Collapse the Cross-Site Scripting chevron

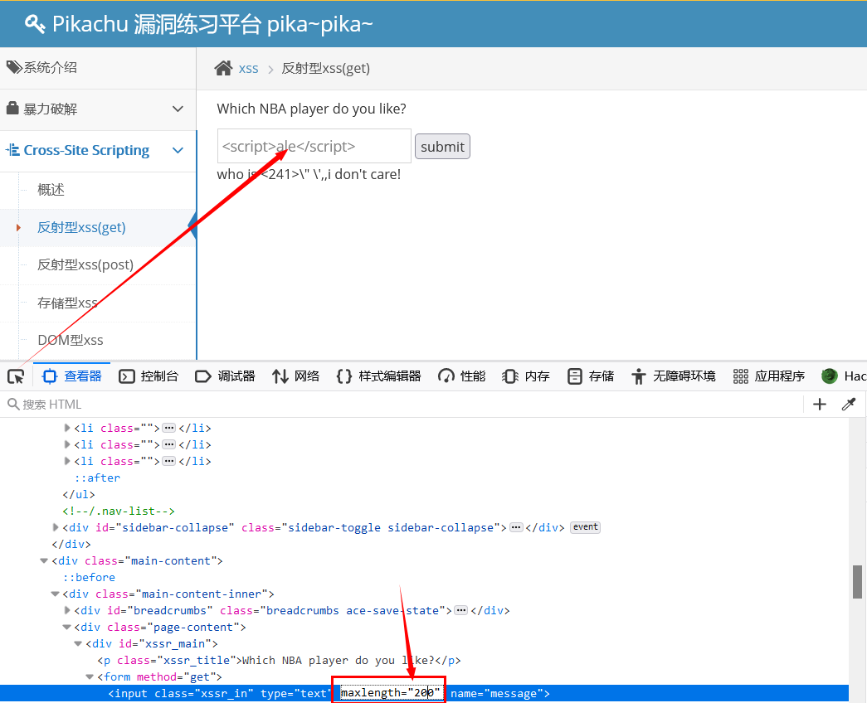point(178,150)
